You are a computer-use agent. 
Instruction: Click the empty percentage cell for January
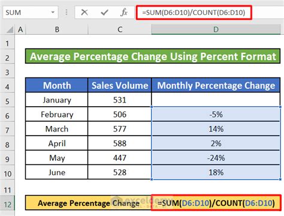(x=216, y=100)
